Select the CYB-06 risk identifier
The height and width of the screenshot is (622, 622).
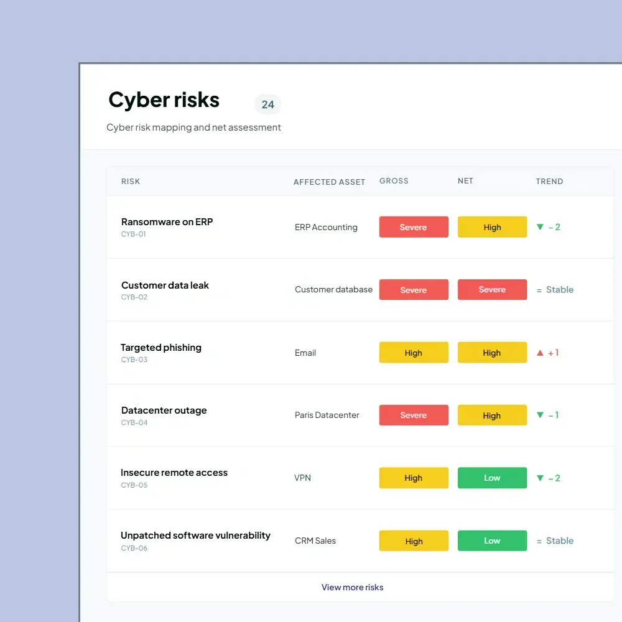point(134,548)
